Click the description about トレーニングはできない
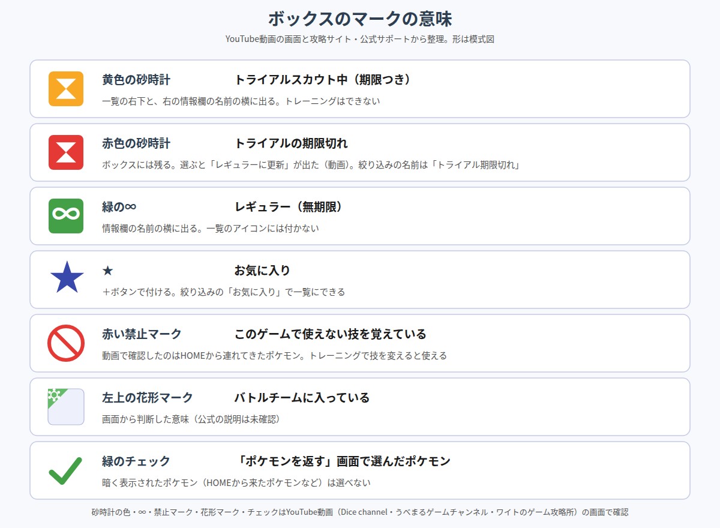The image size is (720, 528). 241,101
